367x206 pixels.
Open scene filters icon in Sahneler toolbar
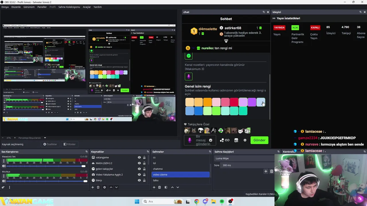[x=166, y=187]
